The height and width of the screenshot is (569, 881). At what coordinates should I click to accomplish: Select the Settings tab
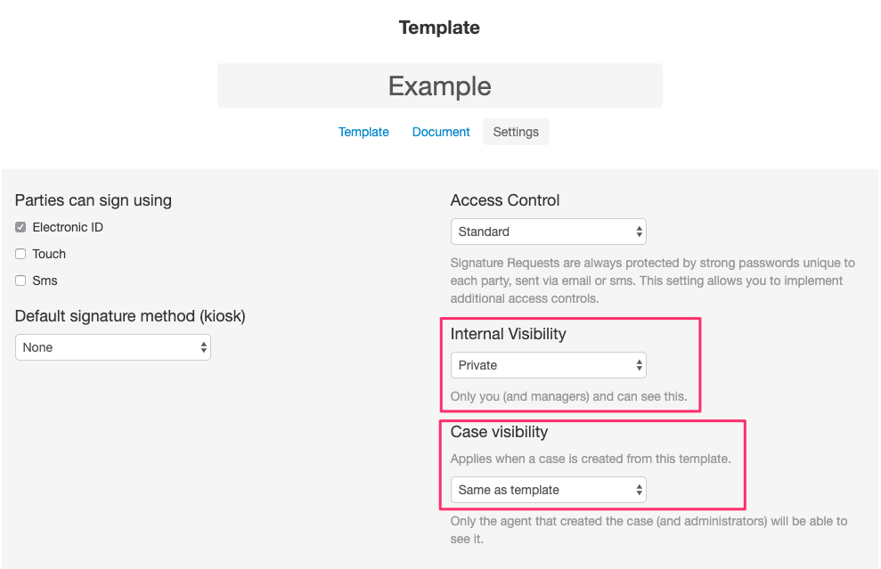[x=516, y=132]
